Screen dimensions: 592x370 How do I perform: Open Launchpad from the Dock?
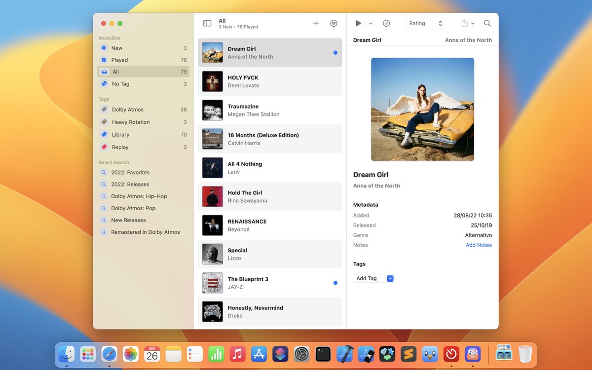tap(88, 354)
